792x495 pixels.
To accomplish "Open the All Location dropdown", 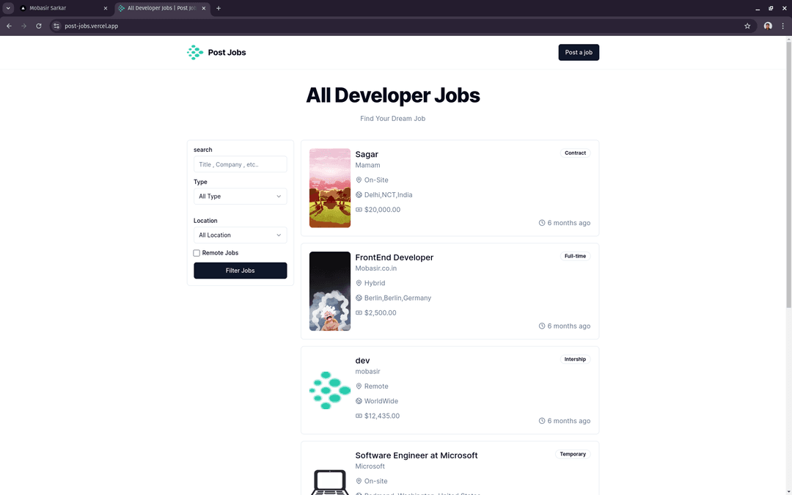I will coord(241,235).
